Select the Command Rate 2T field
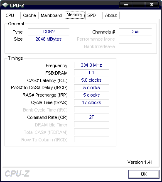The height and width of the screenshot is (182, 162). [x=91, y=117]
